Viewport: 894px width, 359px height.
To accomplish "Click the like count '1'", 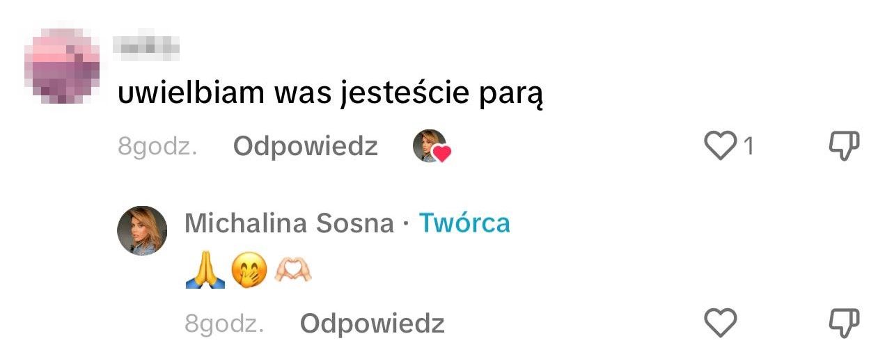I will [749, 146].
